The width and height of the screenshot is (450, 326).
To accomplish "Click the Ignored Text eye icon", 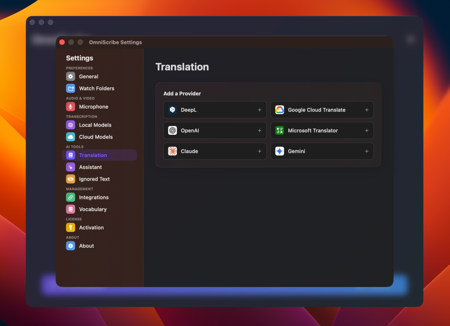I will click(71, 179).
